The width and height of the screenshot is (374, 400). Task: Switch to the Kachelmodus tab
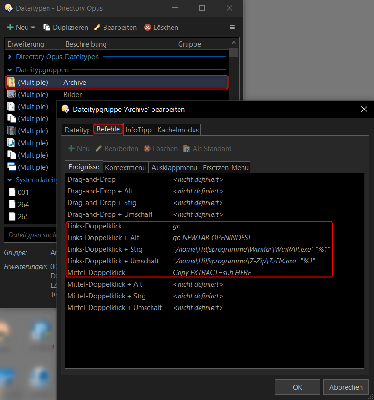(x=178, y=130)
